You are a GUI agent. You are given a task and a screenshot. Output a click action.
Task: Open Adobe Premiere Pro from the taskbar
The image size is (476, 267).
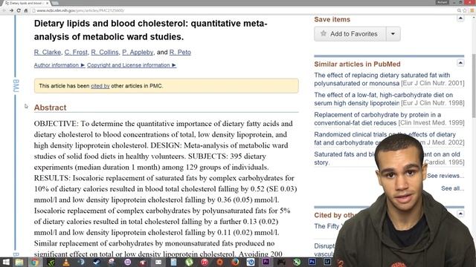tap(266, 262)
